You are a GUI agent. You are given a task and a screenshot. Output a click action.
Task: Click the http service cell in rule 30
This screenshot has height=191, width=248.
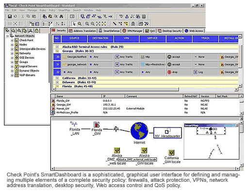152,57
